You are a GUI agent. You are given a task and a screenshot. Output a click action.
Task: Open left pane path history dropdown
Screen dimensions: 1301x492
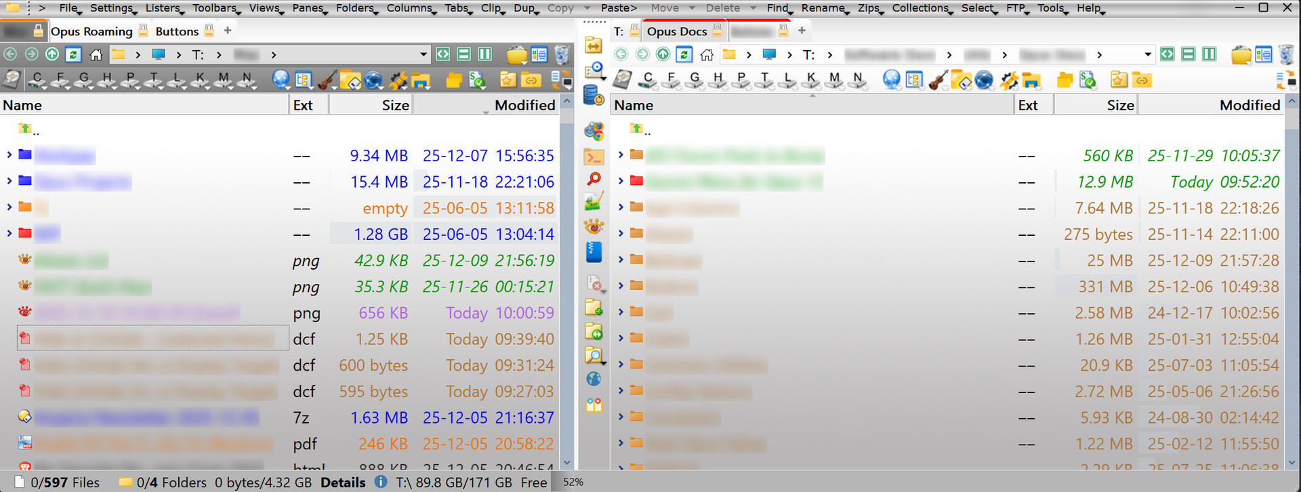tap(424, 54)
